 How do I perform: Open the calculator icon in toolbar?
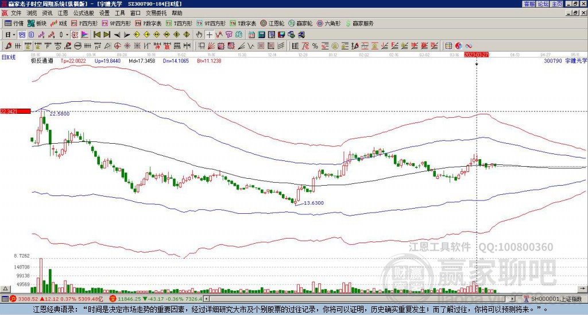261,35
